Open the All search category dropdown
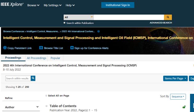 78,17
